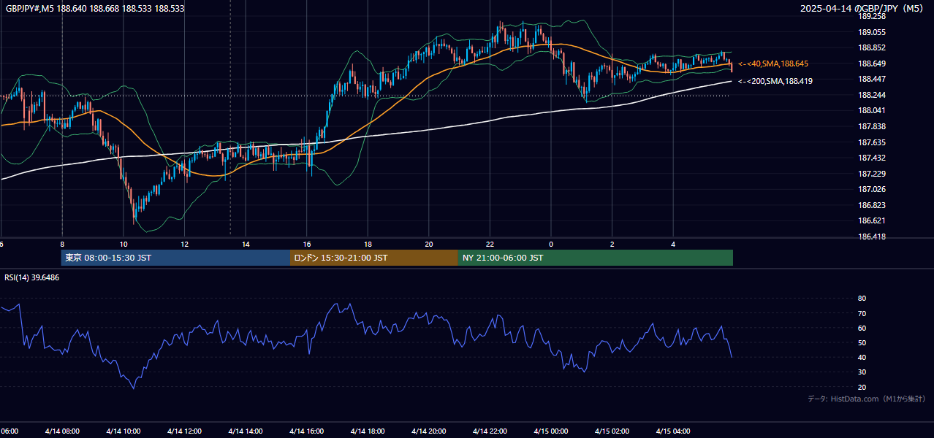
Task: Click price axis label 187.838
Action: 872,126
